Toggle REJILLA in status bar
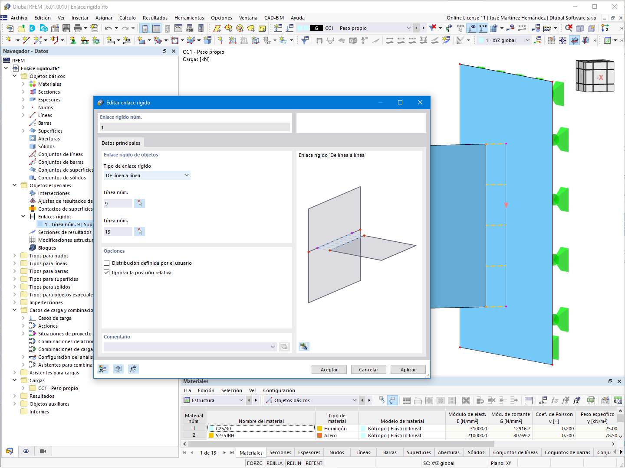Image resolution: width=625 pixels, height=468 pixels. (x=274, y=463)
